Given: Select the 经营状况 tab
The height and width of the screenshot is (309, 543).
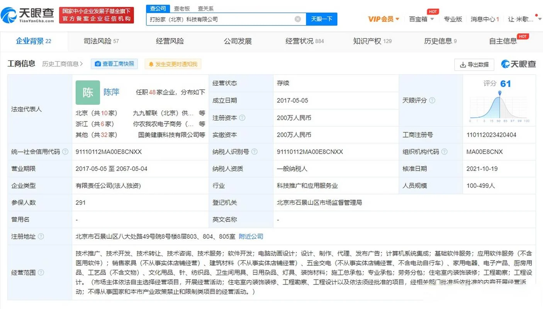Looking at the screenshot, I should click(305, 41).
